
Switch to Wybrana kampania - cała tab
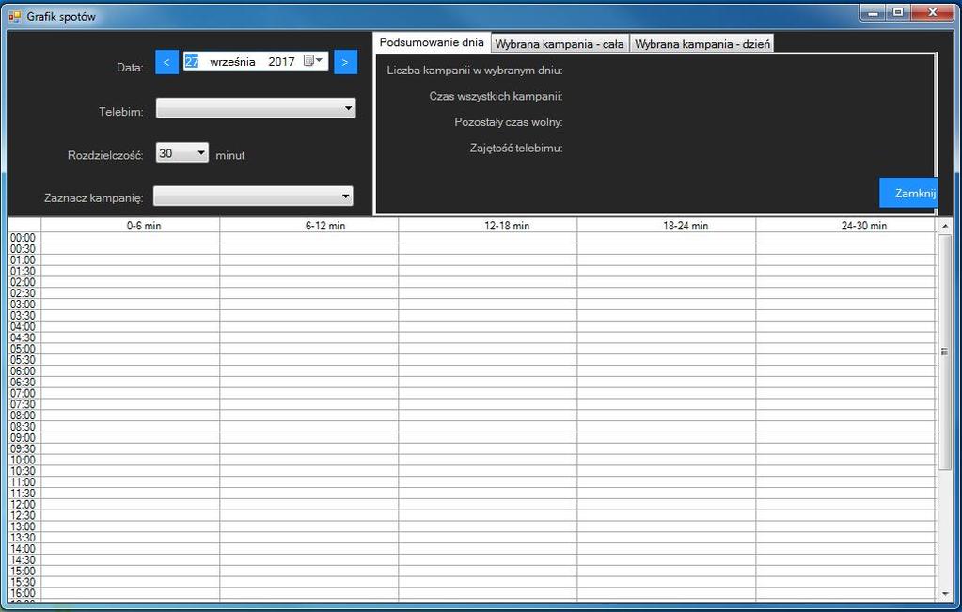pyautogui.click(x=560, y=44)
